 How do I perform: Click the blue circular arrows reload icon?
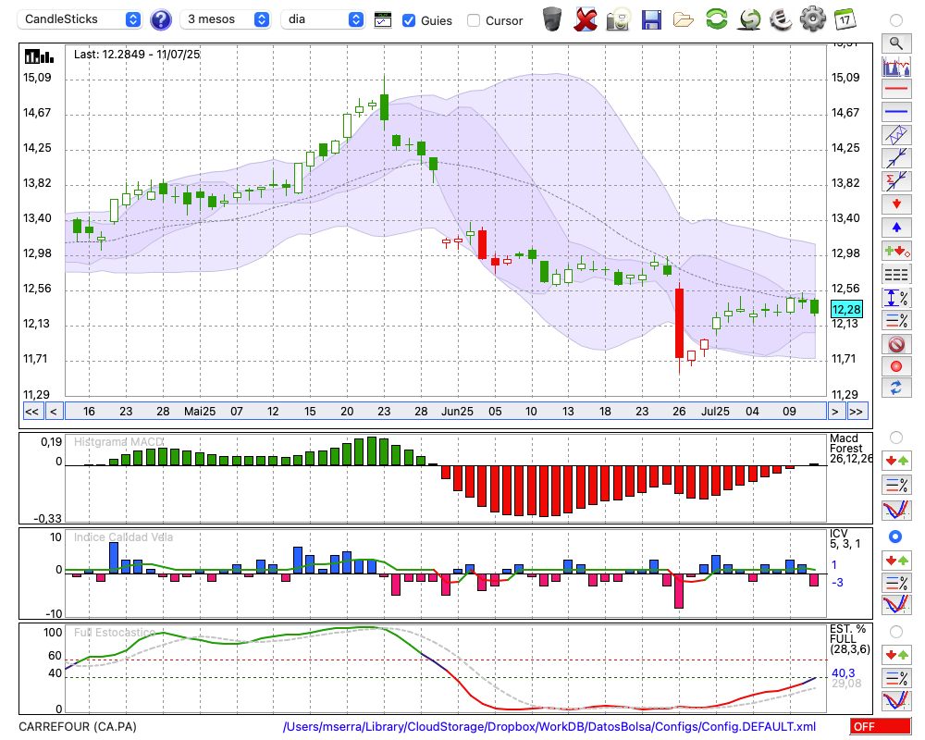896,388
